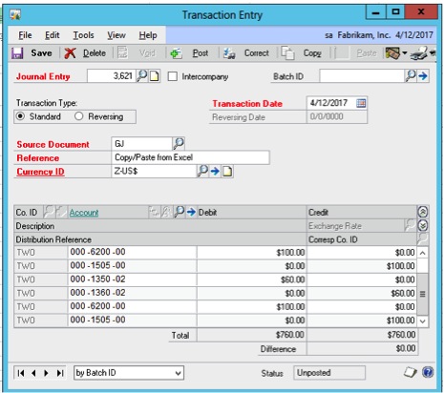444x393 pixels.
Task: Click the Correct toolbar icon
Action: (229, 53)
